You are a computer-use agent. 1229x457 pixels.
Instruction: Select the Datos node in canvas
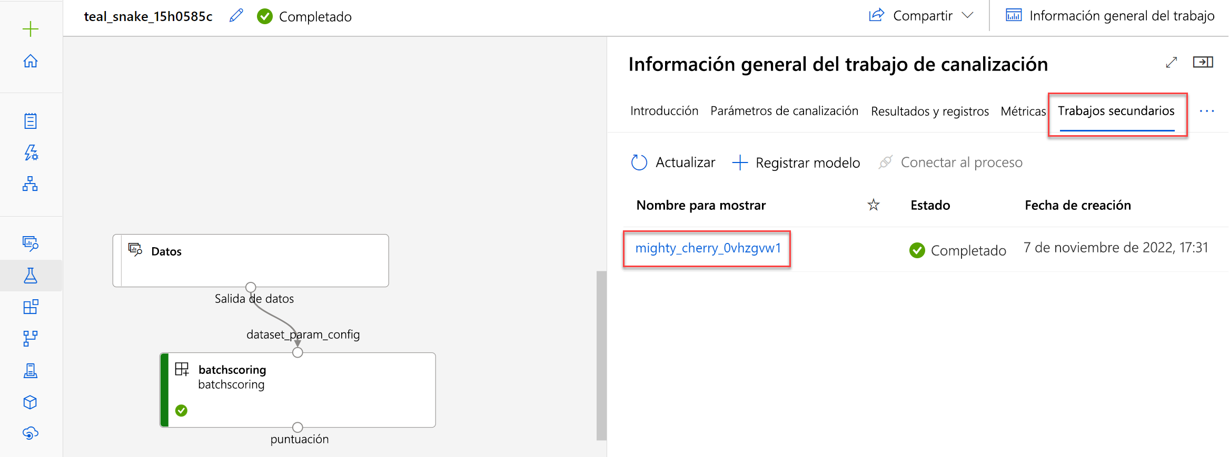coord(251,260)
